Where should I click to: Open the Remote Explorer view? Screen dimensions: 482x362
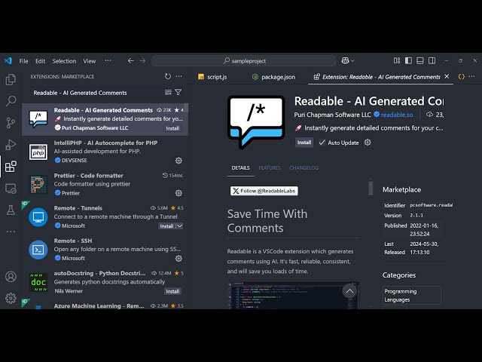point(11,189)
